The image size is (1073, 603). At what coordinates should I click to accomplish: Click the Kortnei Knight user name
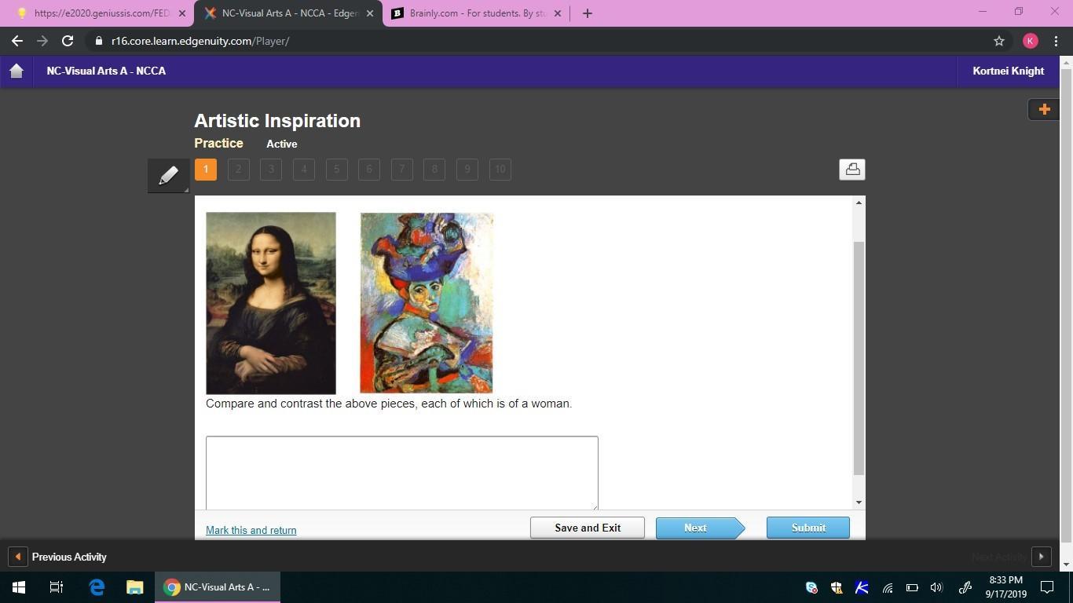[x=1009, y=71]
